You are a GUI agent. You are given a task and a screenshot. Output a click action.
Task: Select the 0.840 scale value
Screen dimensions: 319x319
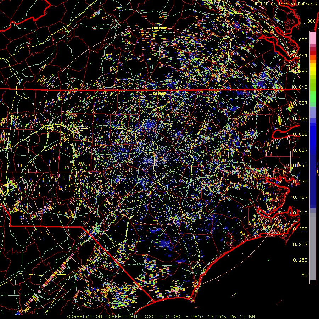coord(300,87)
